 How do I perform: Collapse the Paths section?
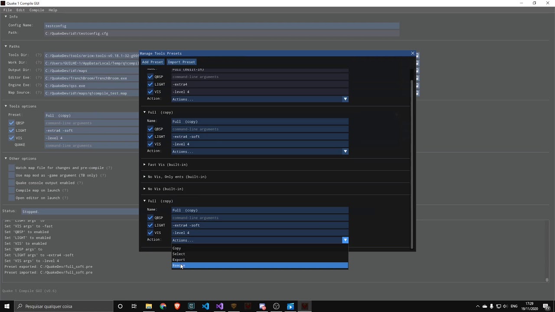pyautogui.click(x=6, y=46)
